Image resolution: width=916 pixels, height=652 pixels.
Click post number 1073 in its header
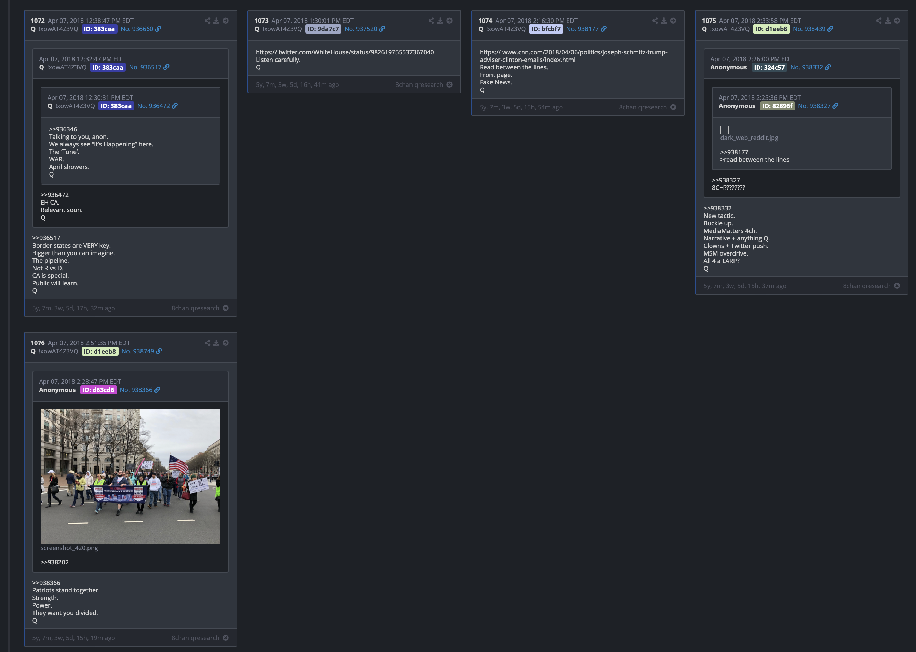(x=261, y=21)
